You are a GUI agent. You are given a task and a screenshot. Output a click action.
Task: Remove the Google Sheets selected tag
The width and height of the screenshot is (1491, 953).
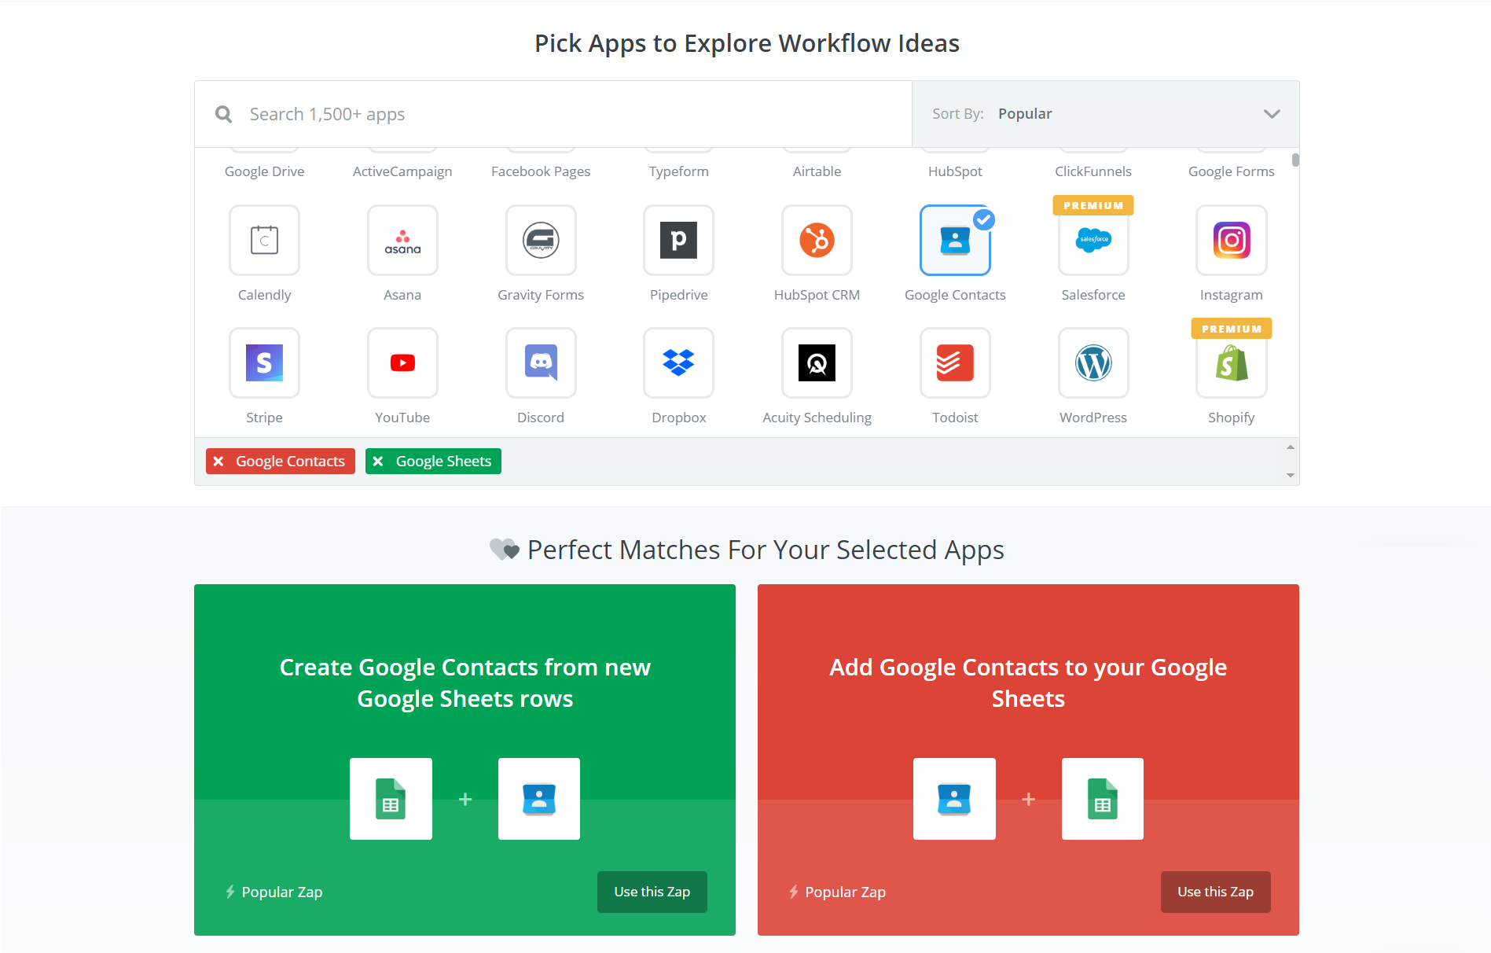point(378,462)
